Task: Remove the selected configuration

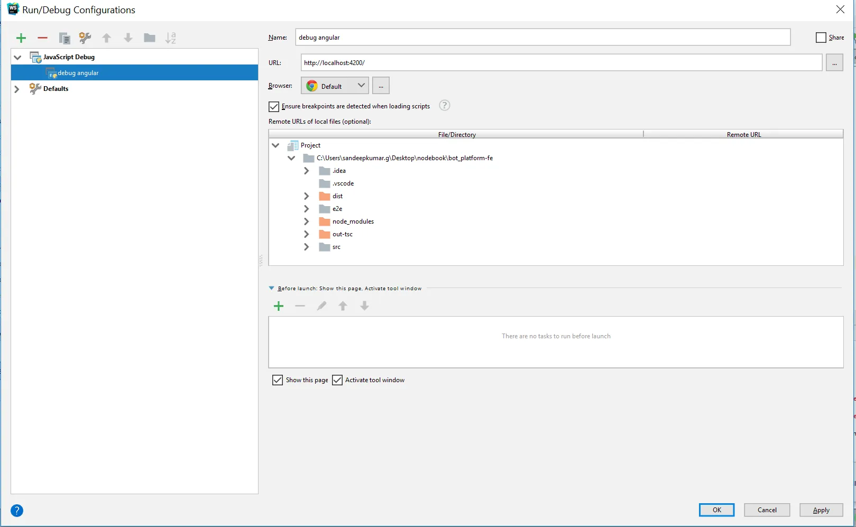Action: [x=43, y=38]
